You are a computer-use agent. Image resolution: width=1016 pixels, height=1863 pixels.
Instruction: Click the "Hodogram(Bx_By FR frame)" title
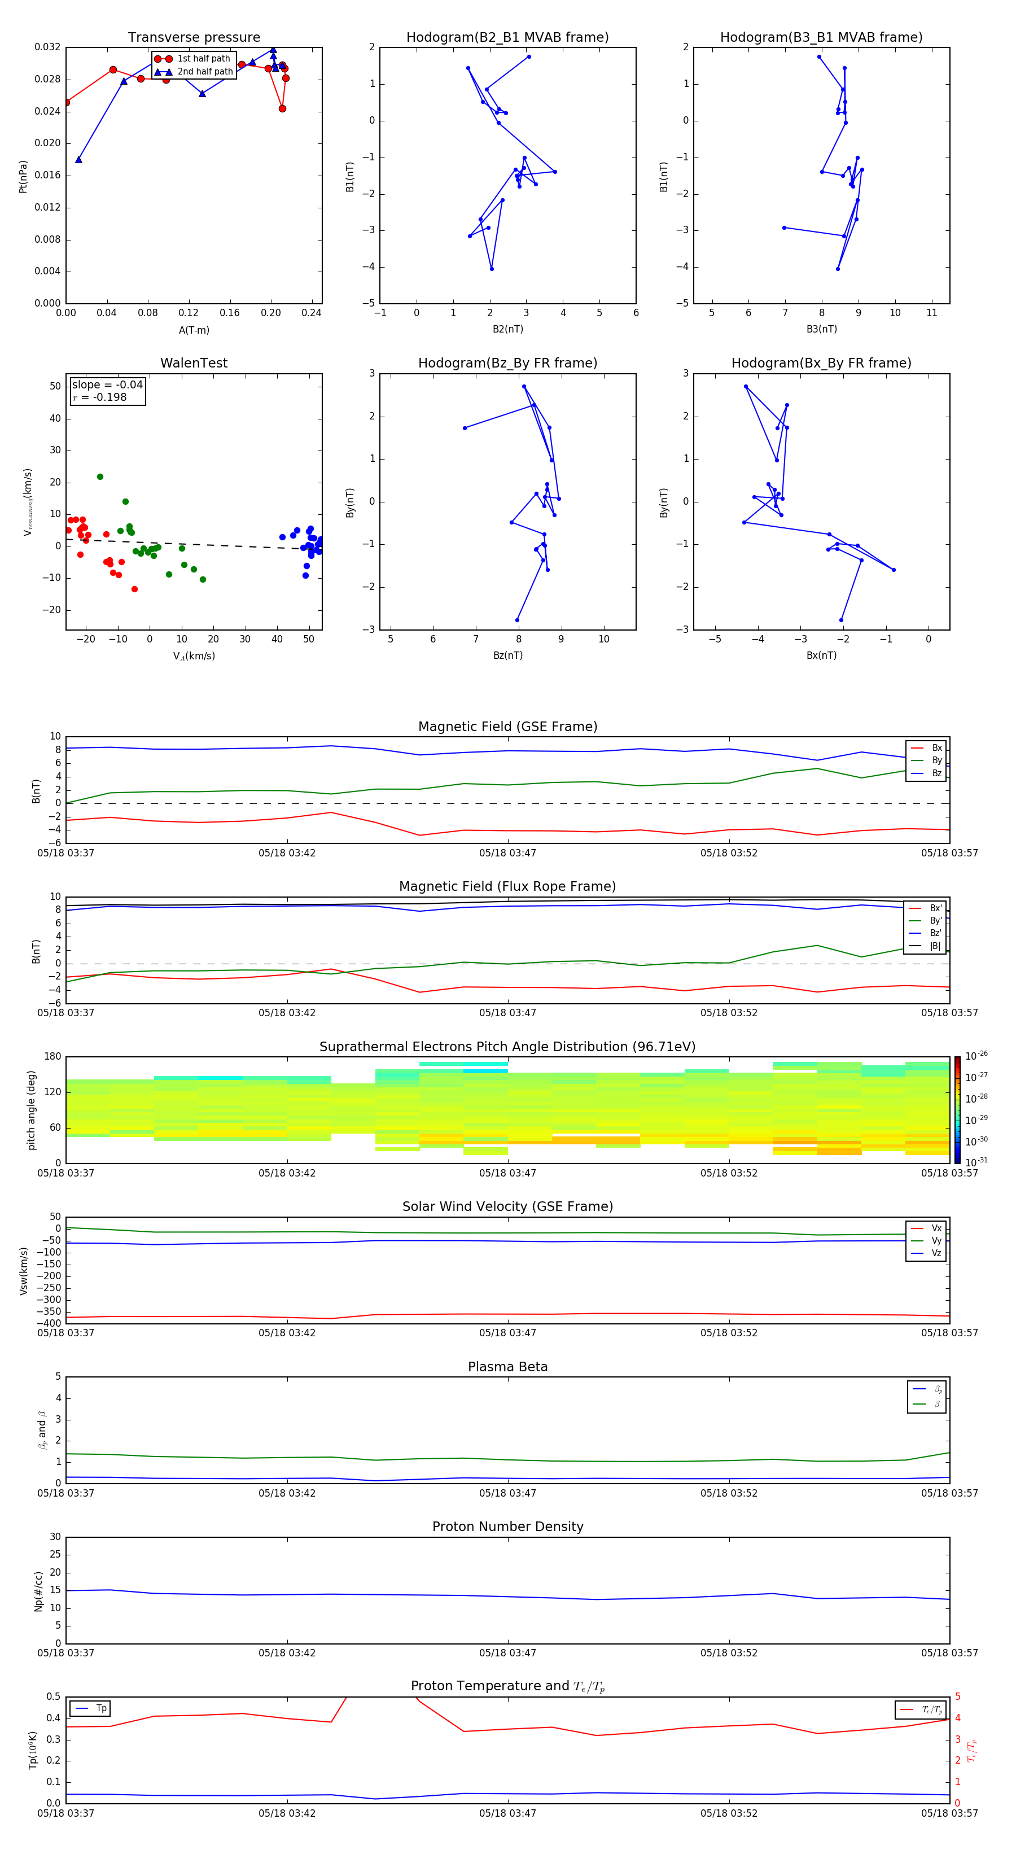[x=821, y=363]
